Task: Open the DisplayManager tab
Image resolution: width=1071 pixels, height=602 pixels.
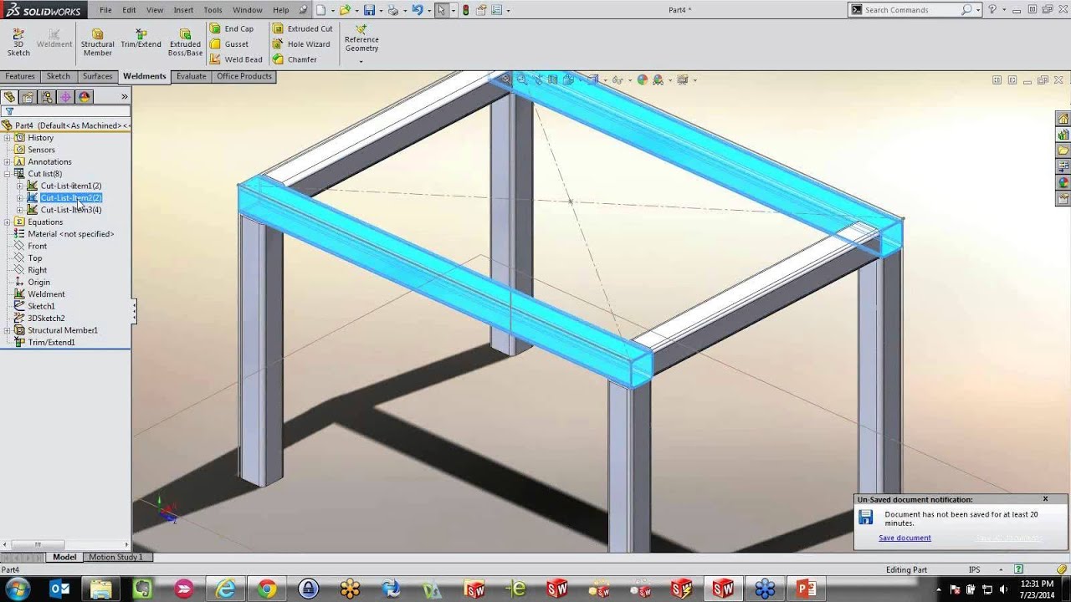Action: (x=85, y=97)
